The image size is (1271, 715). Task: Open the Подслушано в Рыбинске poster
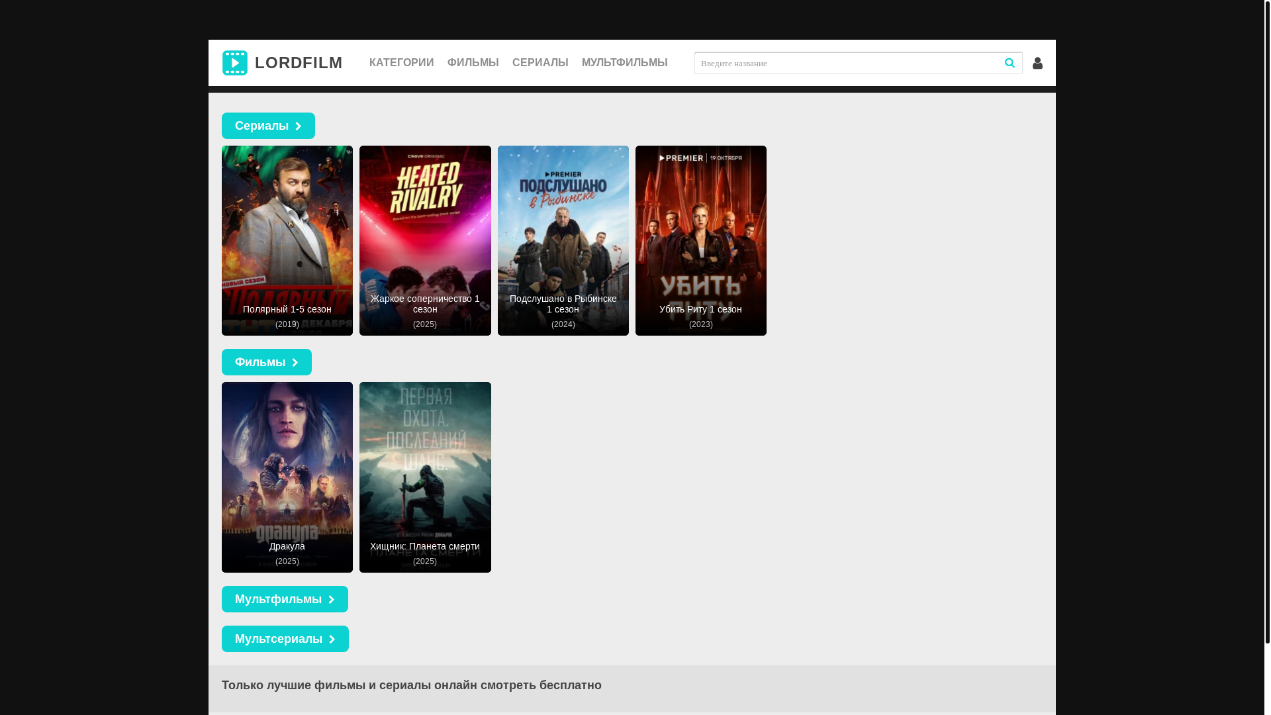click(563, 240)
